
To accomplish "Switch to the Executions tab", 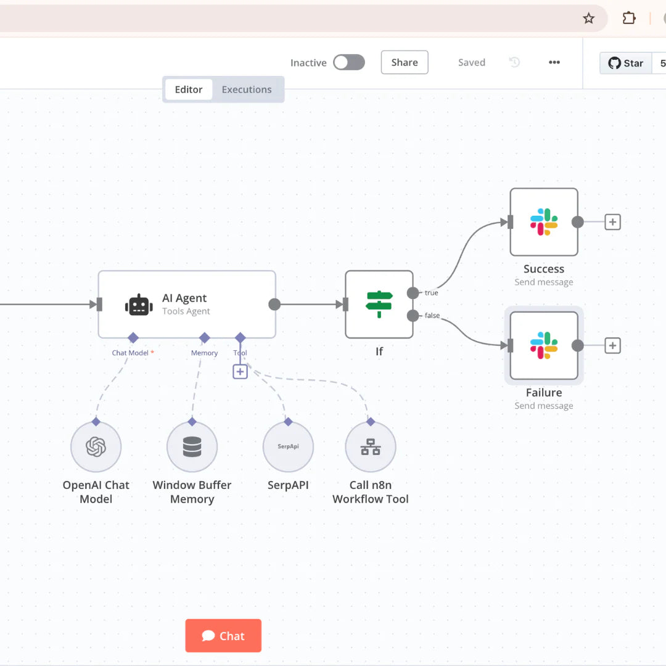I will (x=247, y=89).
